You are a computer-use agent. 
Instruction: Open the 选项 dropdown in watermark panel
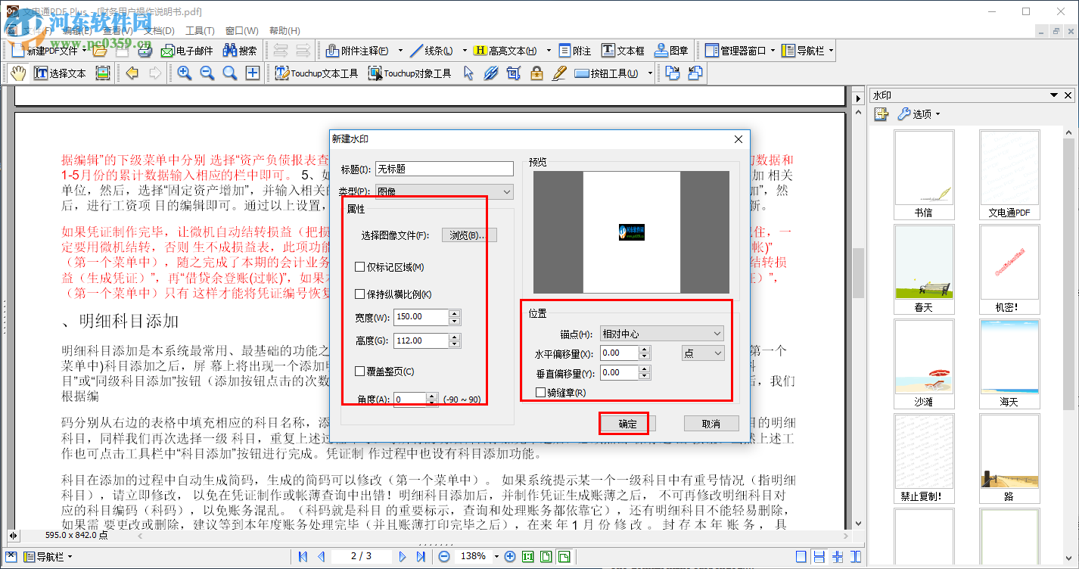click(918, 114)
